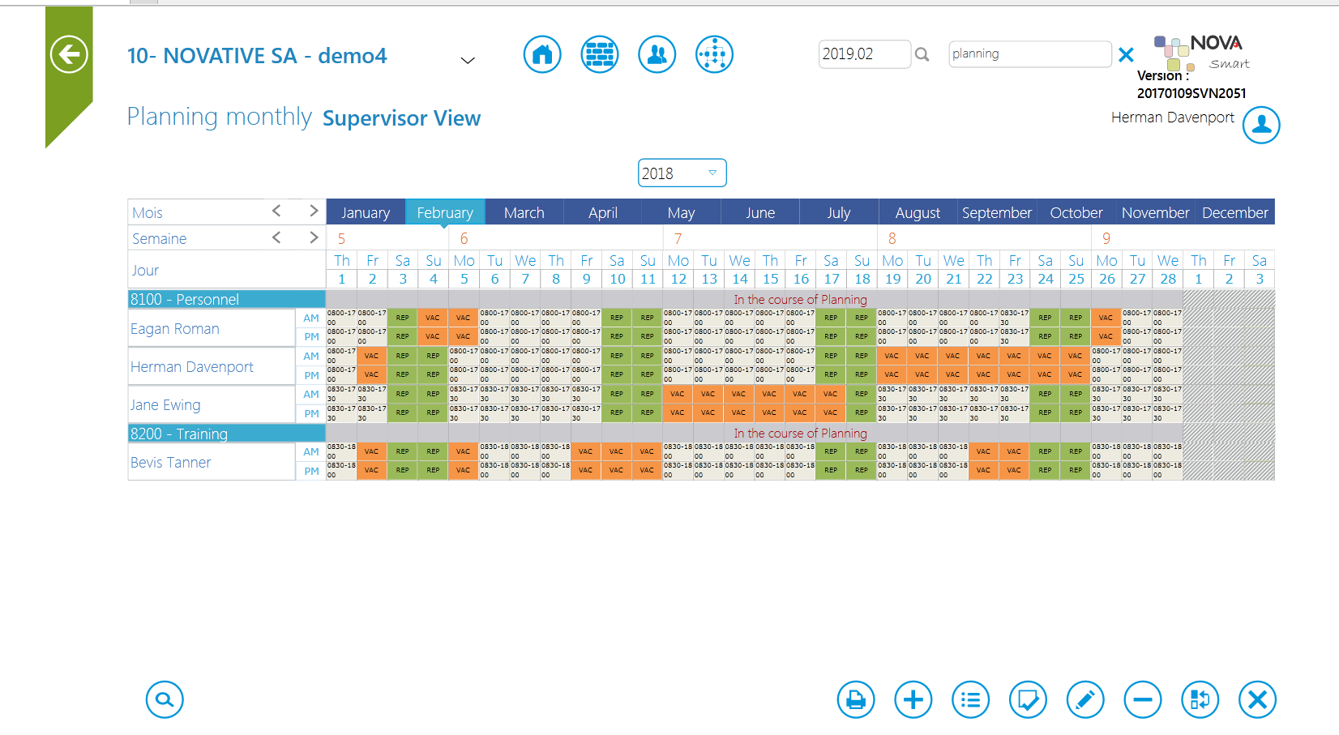Click the minus remove button
Image resolution: width=1339 pixels, height=735 pixels.
(1143, 699)
